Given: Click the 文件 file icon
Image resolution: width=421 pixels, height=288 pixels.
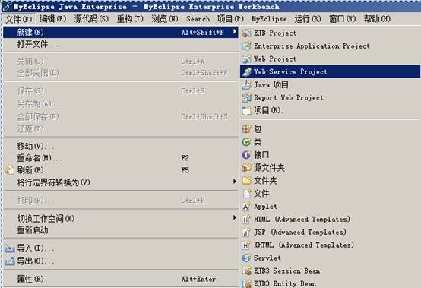Looking at the screenshot, I should click(246, 194).
